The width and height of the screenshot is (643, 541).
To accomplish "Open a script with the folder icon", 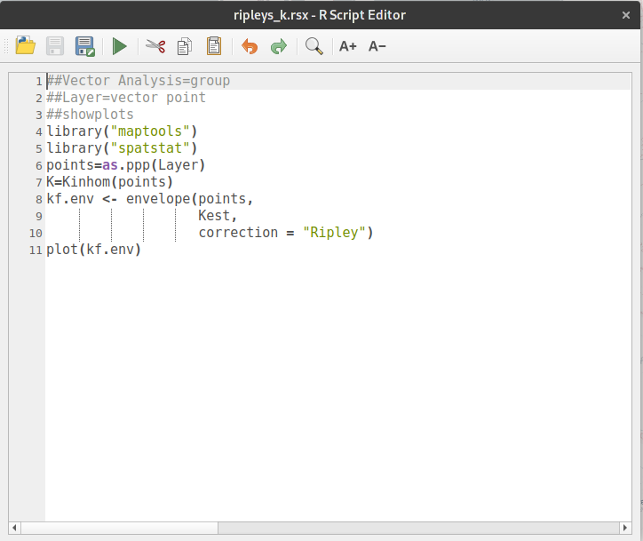I will [25, 46].
